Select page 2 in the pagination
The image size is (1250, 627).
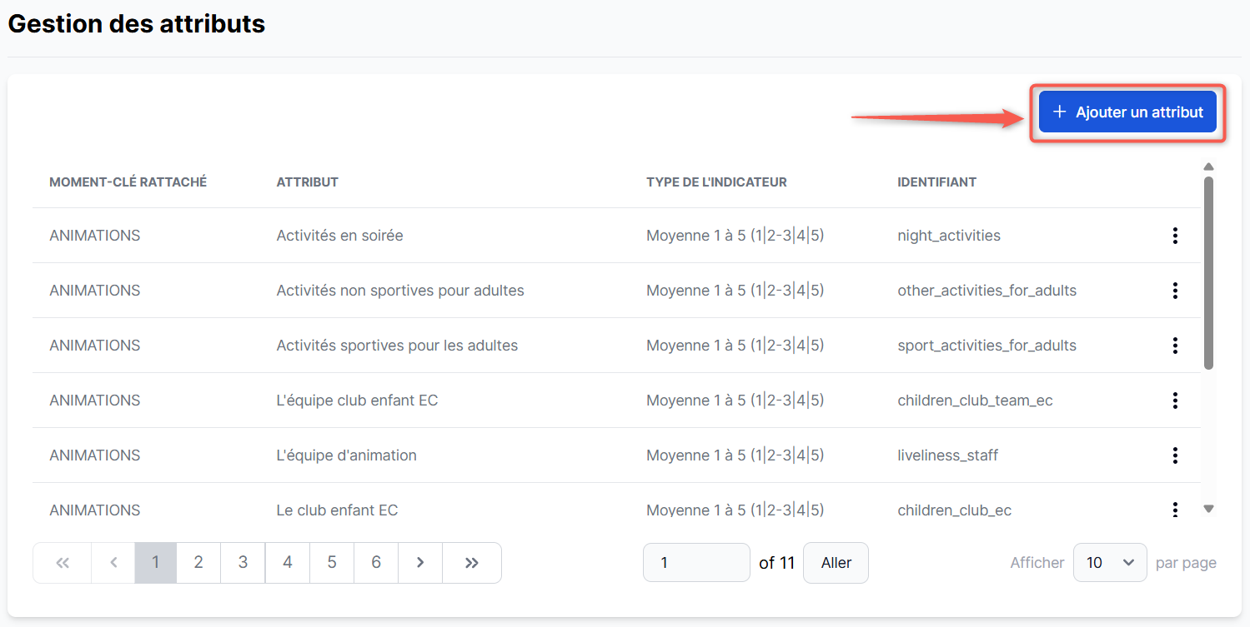pyautogui.click(x=198, y=563)
